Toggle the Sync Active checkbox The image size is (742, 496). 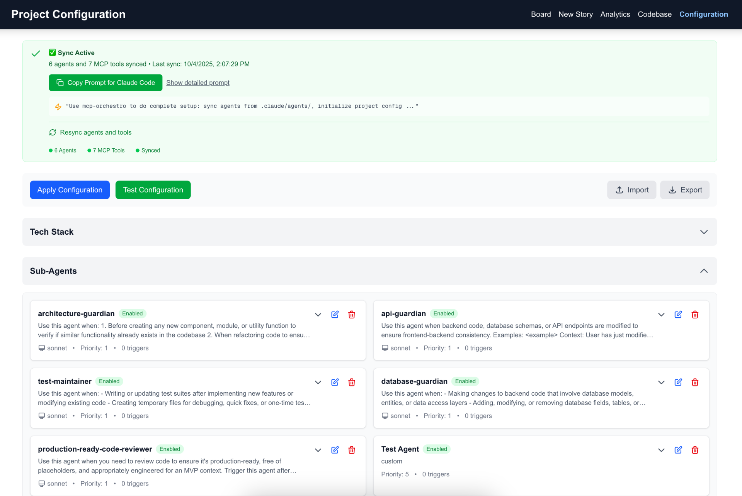52,52
